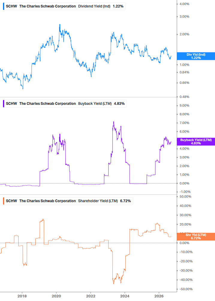Click the 30.00% tick on the shareholder axis
The width and height of the screenshot is (215, 301).
click(x=185, y=215)
